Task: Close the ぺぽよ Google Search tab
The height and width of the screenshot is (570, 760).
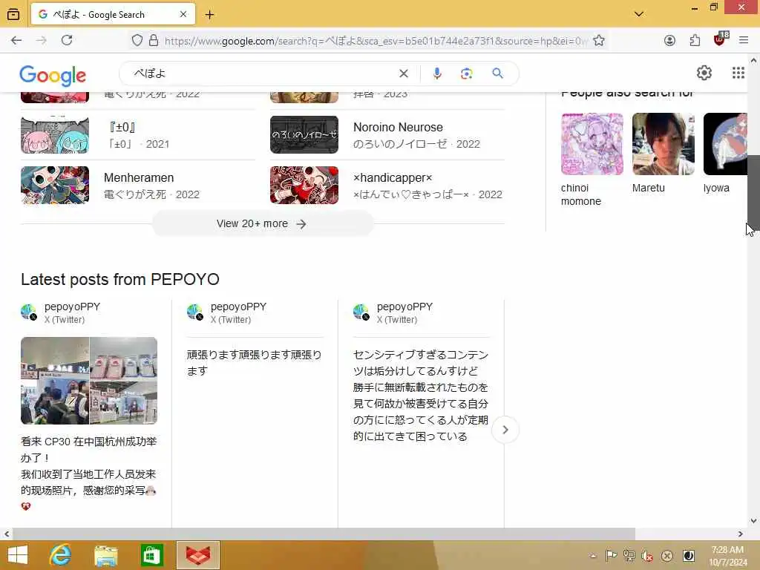Action: pyautogui.click(x=183, y=15)
